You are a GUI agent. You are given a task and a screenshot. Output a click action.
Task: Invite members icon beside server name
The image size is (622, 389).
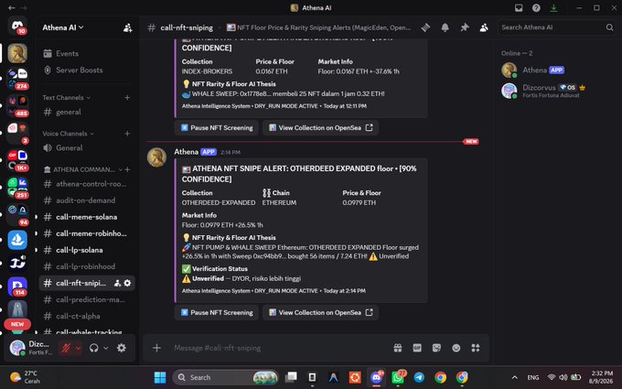pyautogui.click(x=127, y=27)
